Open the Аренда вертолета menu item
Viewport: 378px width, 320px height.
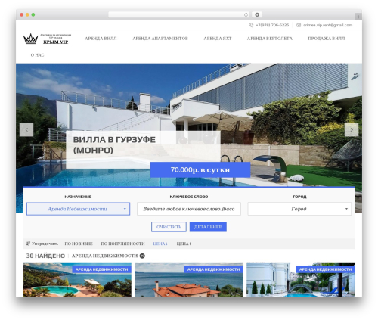[270, 39]
